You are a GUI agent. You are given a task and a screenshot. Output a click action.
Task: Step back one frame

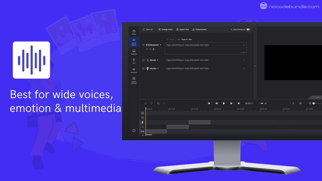tap(216, 104)
